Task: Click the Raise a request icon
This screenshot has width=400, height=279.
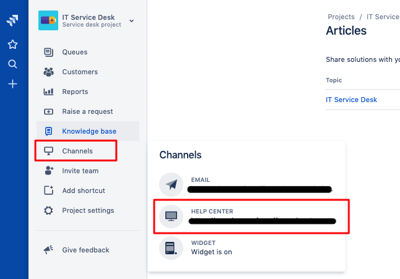Action: coord(48,111)
